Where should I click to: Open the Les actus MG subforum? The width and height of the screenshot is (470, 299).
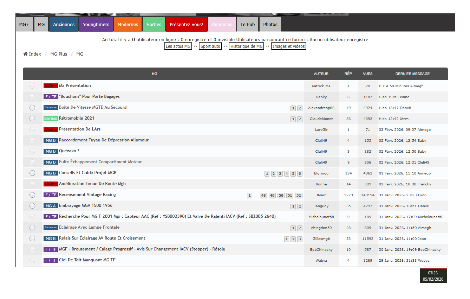(178, 46)
